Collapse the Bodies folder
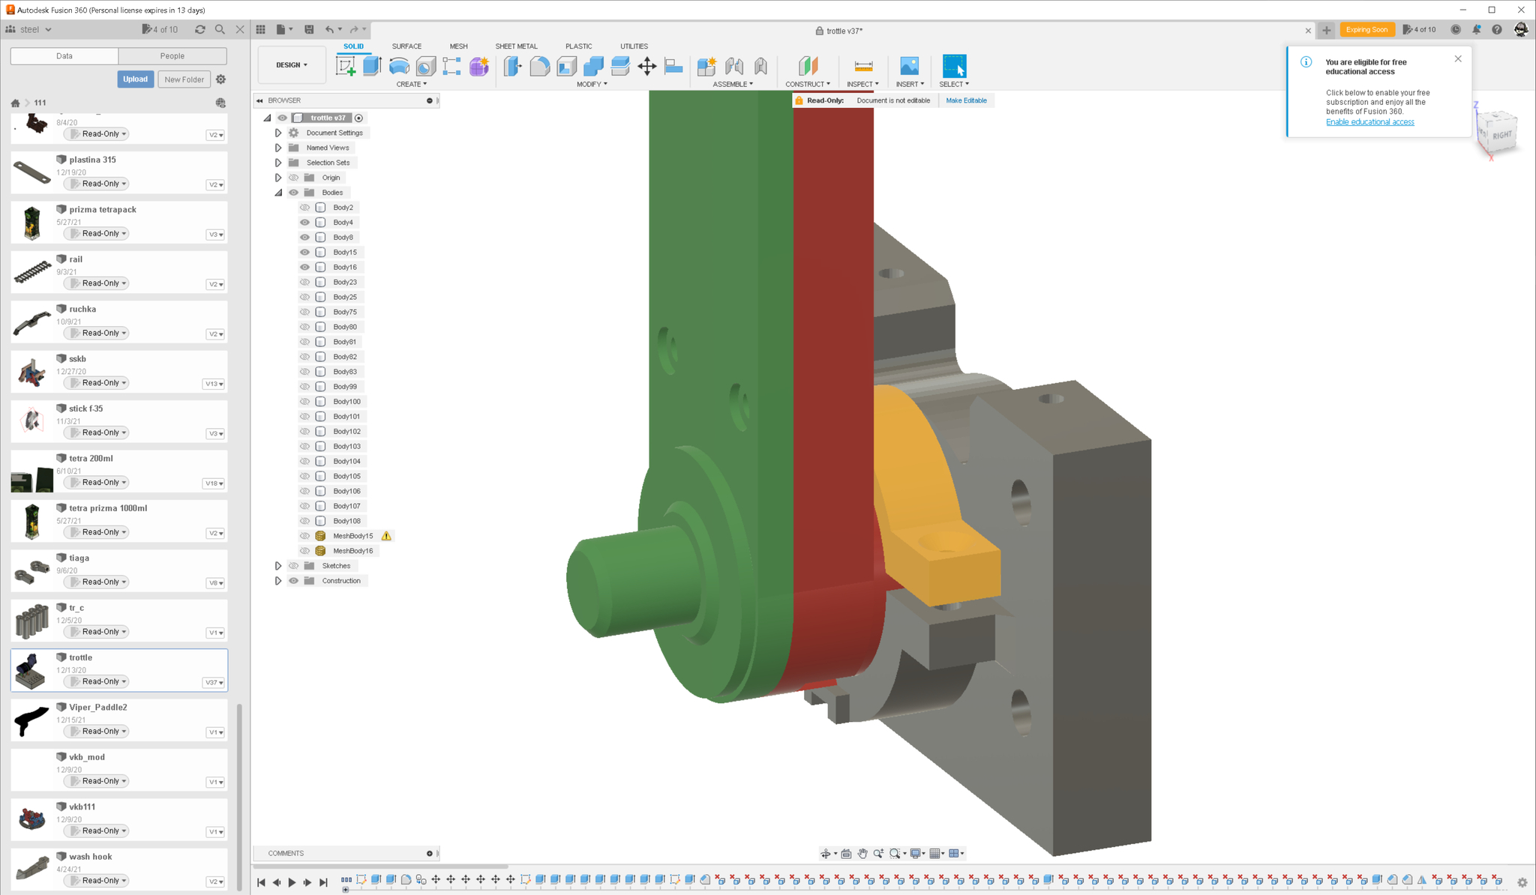 [278, 193]
